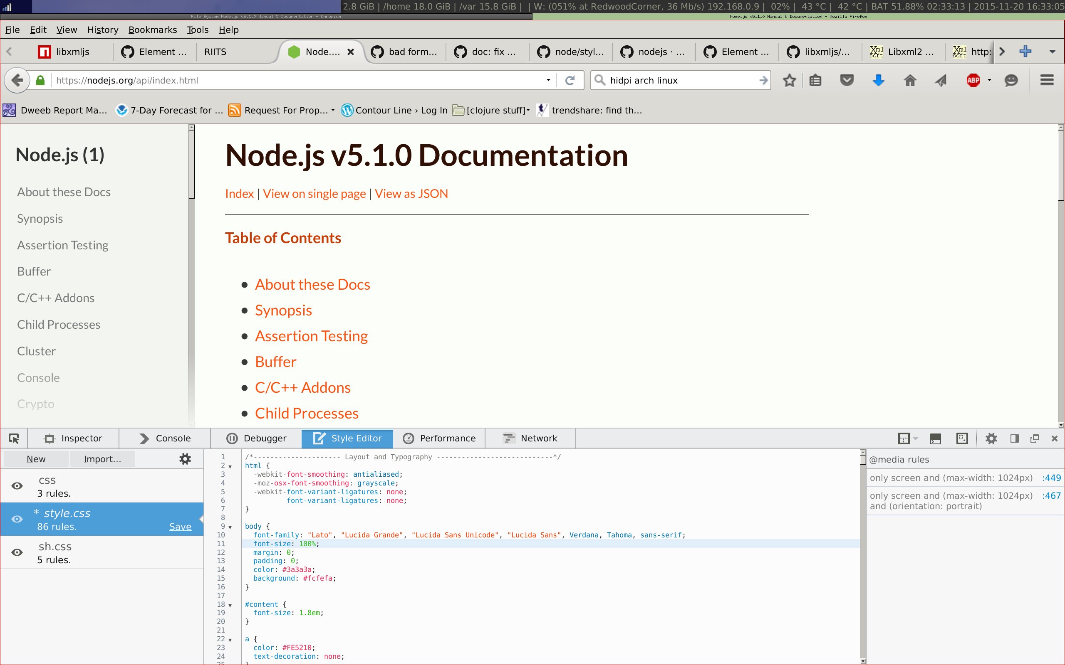Open the URL bar history dropdown
Viewport: 1065px width, 665px height.
(548, 80)
